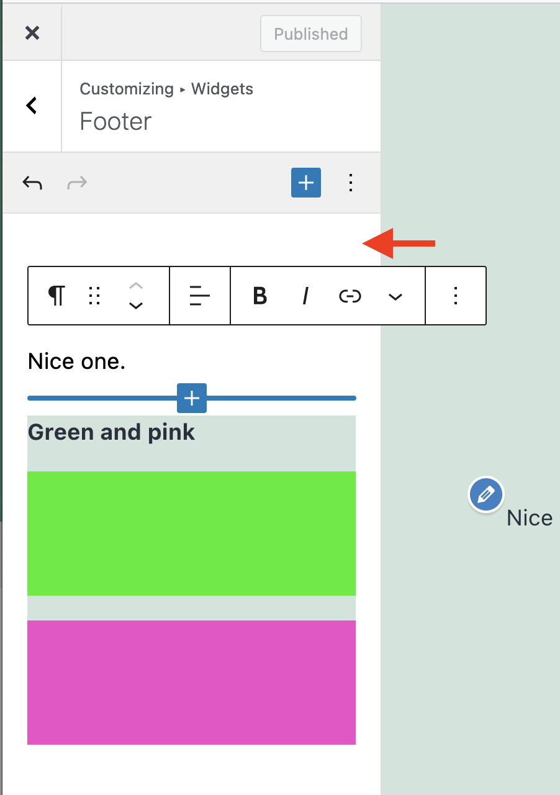Go back using the left chevron arrow
This screenshot has width=560, height=795.
click(x=32, y=106)
